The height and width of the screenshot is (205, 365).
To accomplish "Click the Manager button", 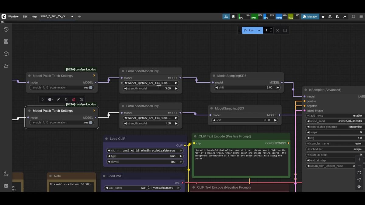I will [x=310, y=17].
